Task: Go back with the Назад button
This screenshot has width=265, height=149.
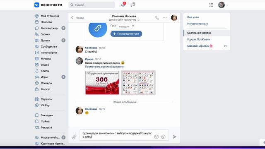Action: 77,18
